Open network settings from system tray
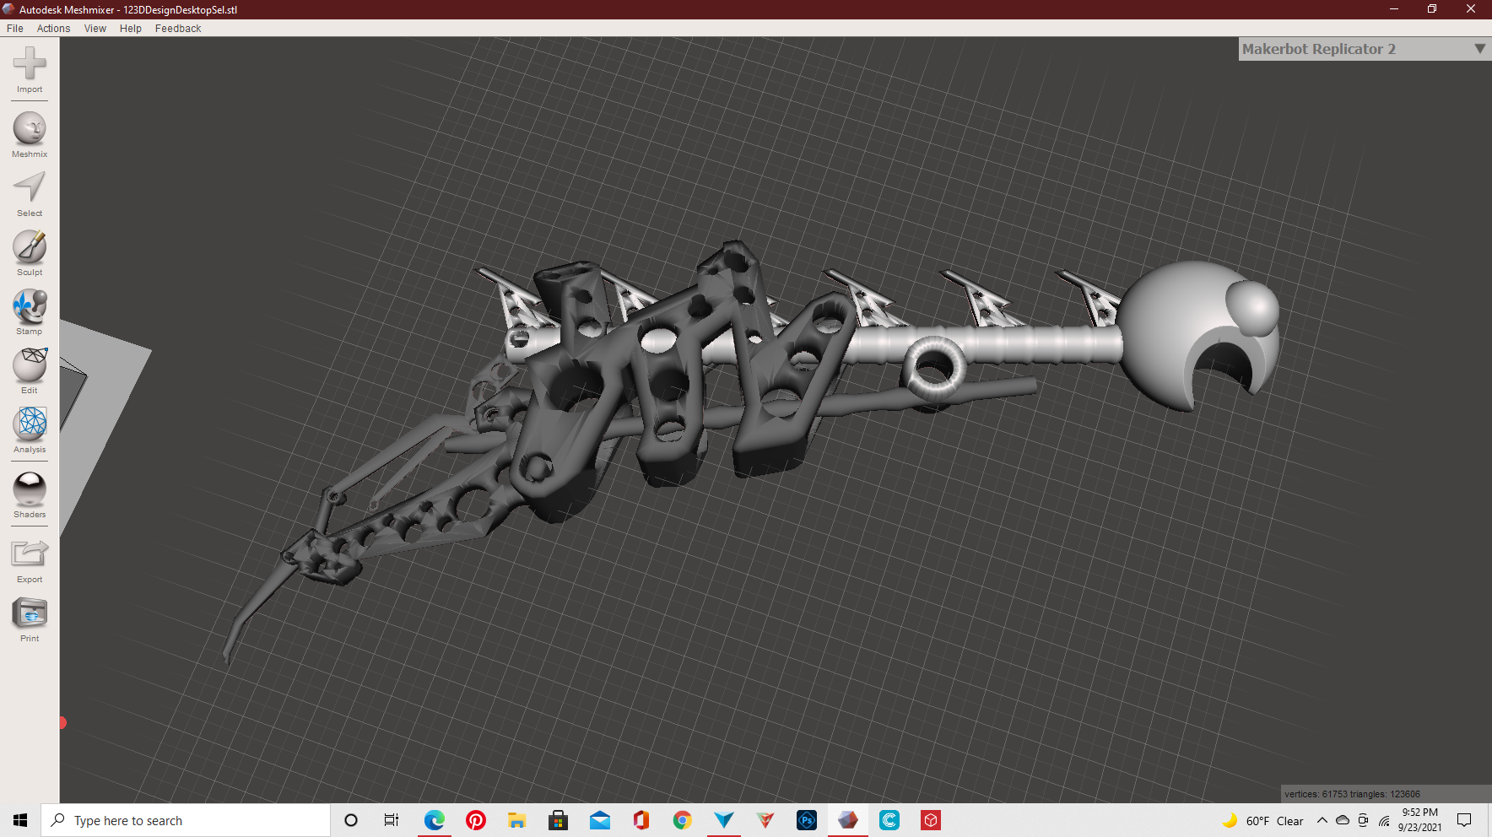 1384,821
